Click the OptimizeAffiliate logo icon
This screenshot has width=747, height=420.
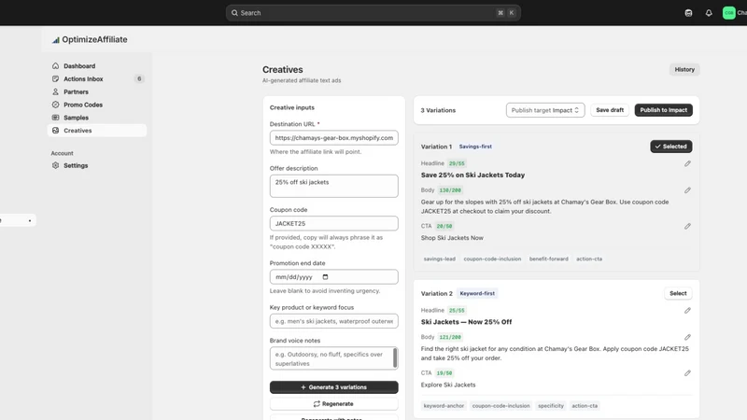(x=56, y=40)
